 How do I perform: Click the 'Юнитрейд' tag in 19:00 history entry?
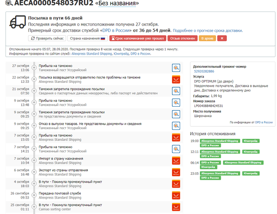tap(251, 141)
